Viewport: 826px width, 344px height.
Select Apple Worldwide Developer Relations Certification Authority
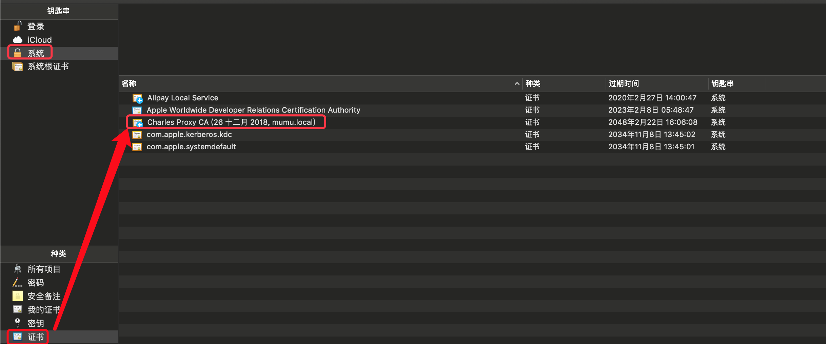[x=472, y=110]
